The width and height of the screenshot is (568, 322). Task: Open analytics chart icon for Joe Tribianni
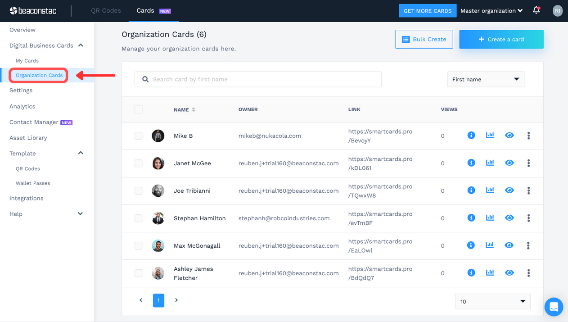tap(490, 190)
